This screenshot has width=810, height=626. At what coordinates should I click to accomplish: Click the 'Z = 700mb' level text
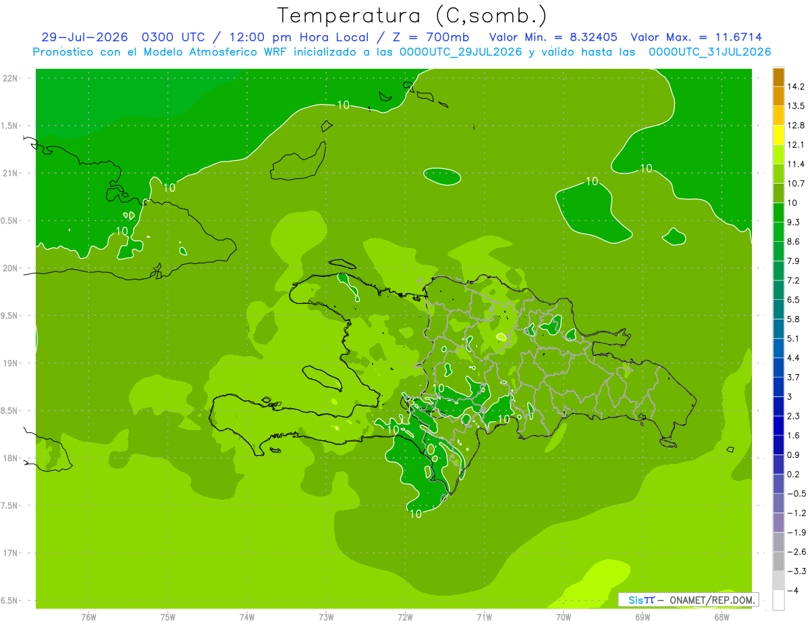431,37
